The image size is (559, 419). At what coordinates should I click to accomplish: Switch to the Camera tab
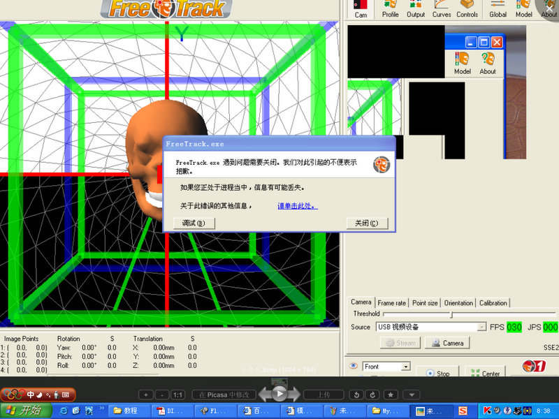361,302
